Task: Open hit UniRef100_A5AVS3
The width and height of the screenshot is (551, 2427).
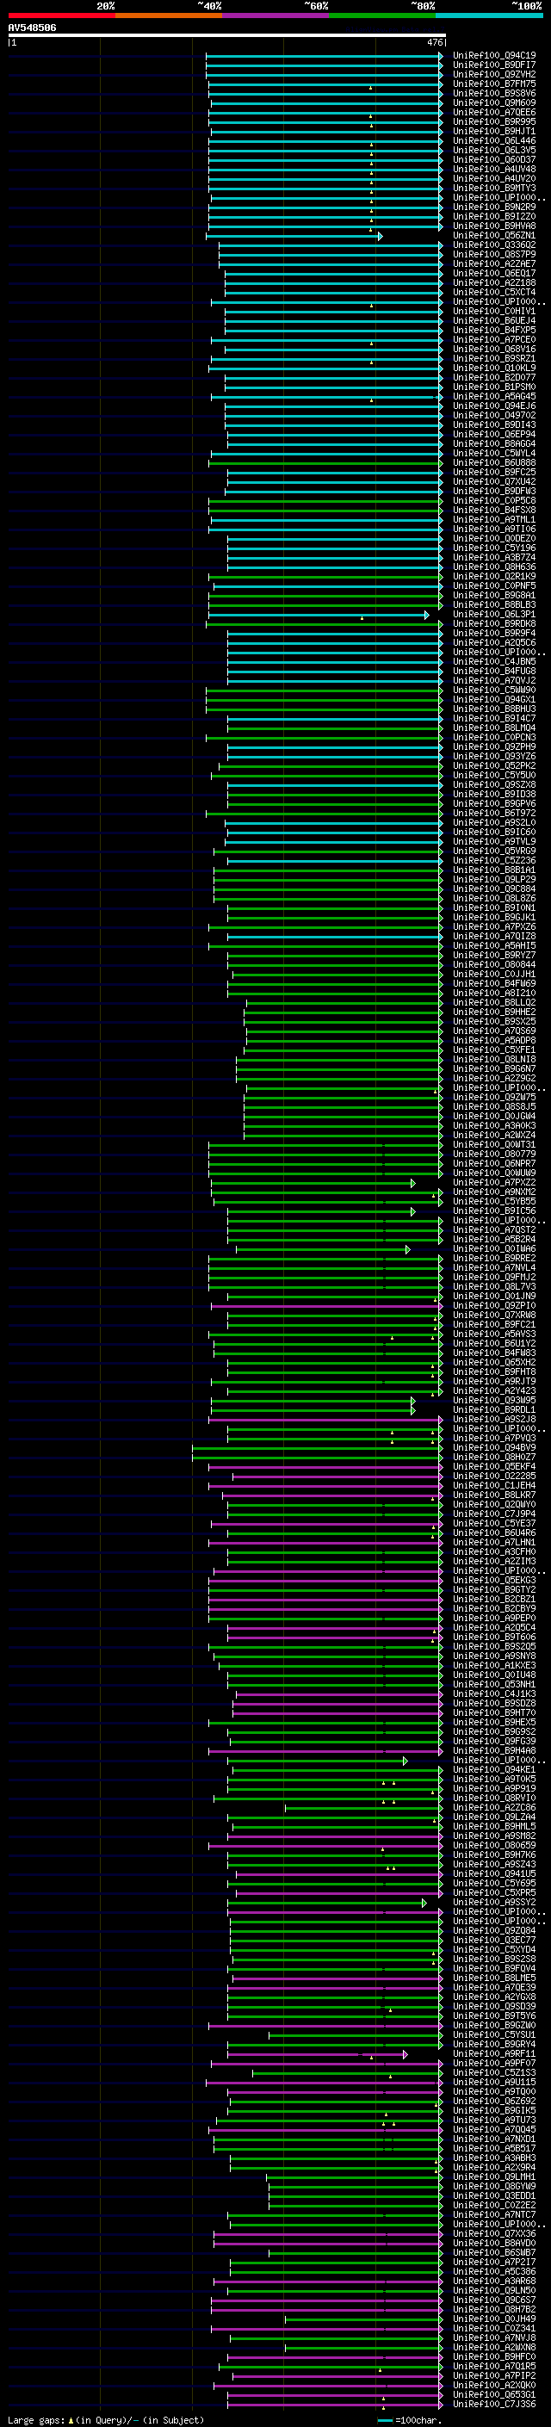Action: click(x=494, y=1334)
